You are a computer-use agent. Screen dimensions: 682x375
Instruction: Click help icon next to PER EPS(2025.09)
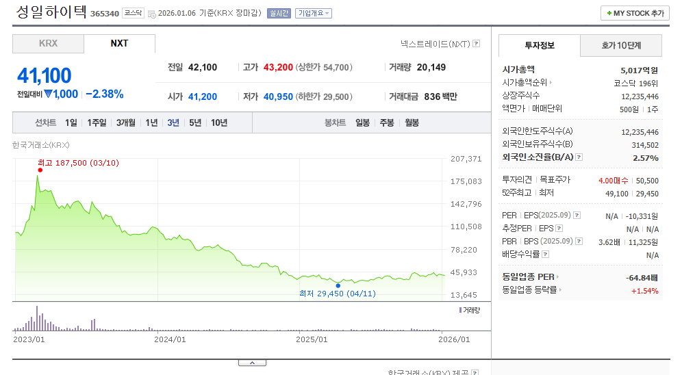click(577, 215)
